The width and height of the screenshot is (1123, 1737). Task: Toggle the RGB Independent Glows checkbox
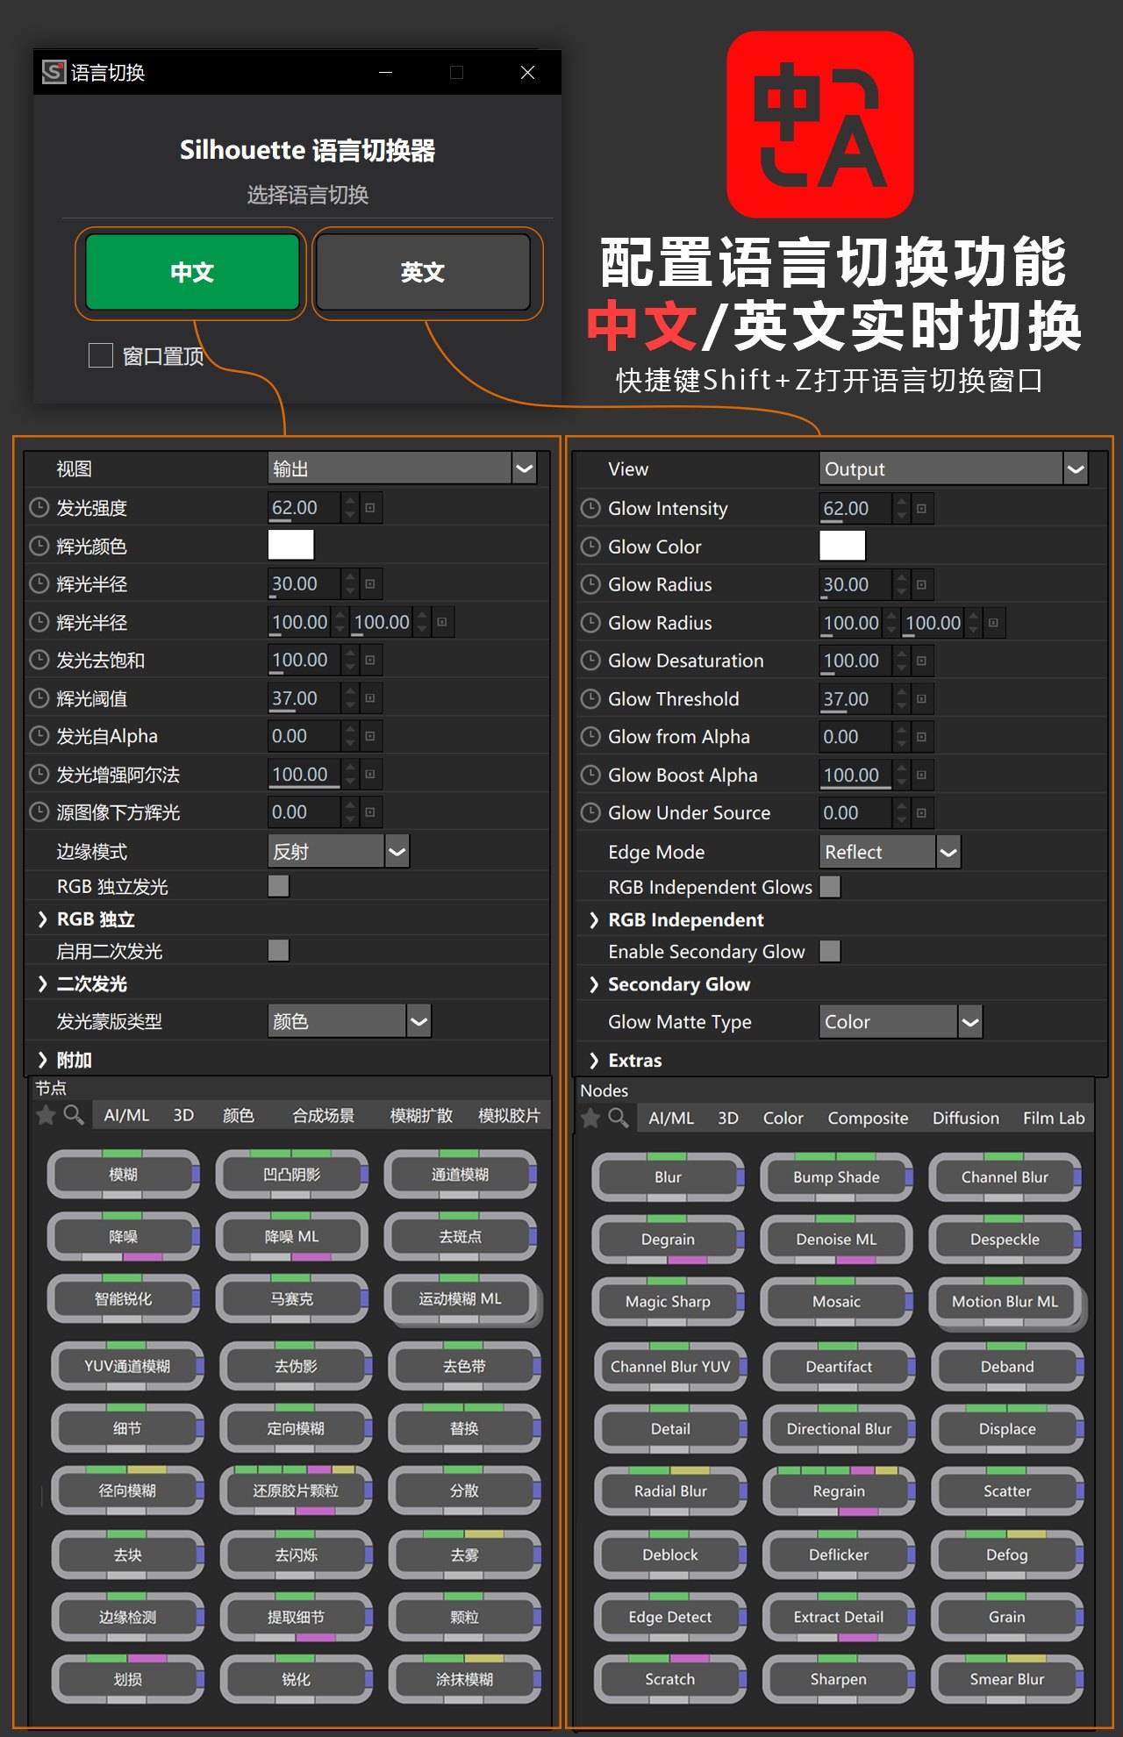(830, 887)
